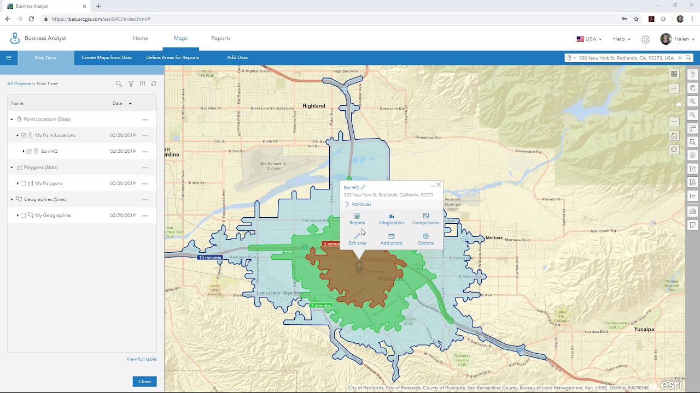Expand the Attributes section in popup
The image size is (700, 393).
click(359, 204)
